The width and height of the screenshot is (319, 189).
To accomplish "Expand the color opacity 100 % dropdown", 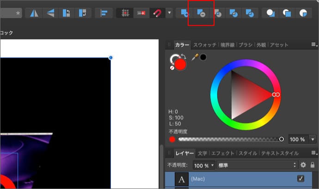I will click(313, 139).
